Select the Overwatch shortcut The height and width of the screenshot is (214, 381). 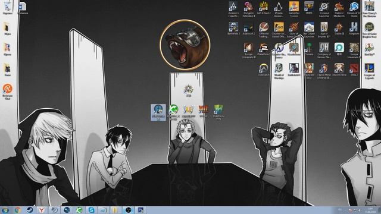pos(264,70)
